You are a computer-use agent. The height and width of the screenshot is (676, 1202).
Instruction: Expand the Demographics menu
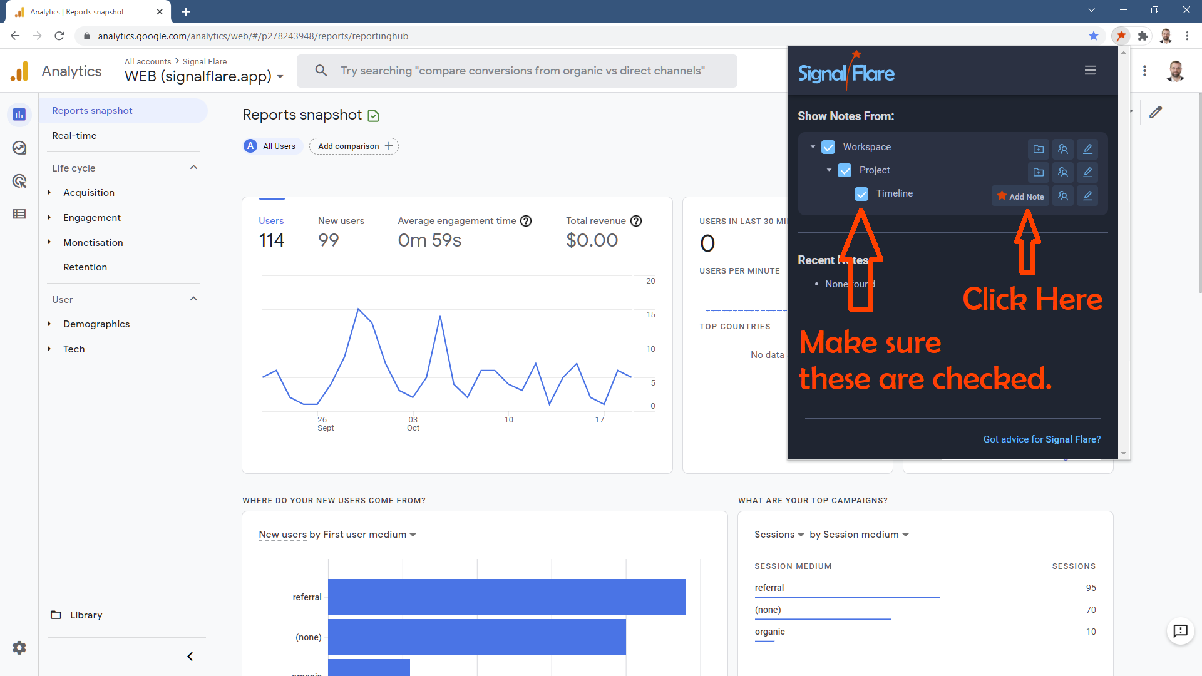coord(49,324)
